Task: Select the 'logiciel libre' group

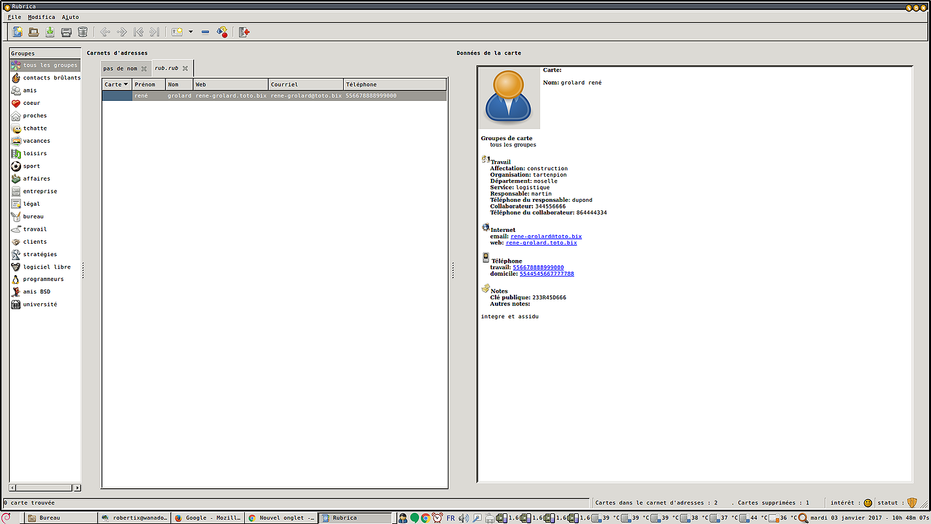Action: tap(45, 267)
